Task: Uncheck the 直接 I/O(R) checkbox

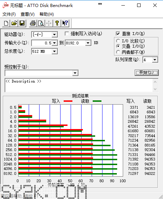Action: pyautogui.click(x=118, y=34)
